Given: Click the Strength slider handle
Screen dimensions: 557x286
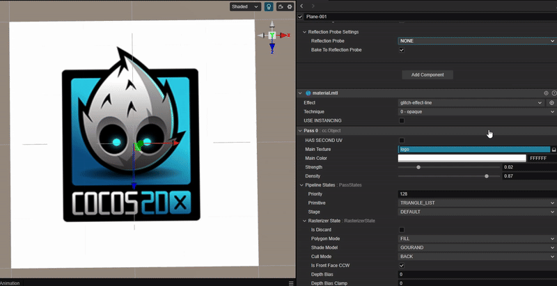Looking at the screenshot, I should (x=418, y=167).
